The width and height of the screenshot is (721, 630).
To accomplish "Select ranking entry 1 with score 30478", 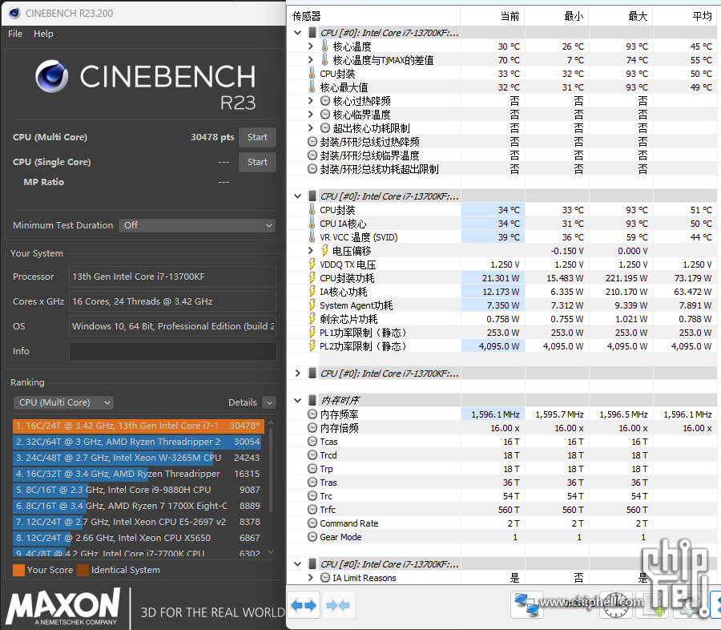I will [x=139, y=426].
